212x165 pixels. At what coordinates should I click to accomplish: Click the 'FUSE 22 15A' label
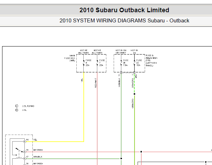point(139,63)
